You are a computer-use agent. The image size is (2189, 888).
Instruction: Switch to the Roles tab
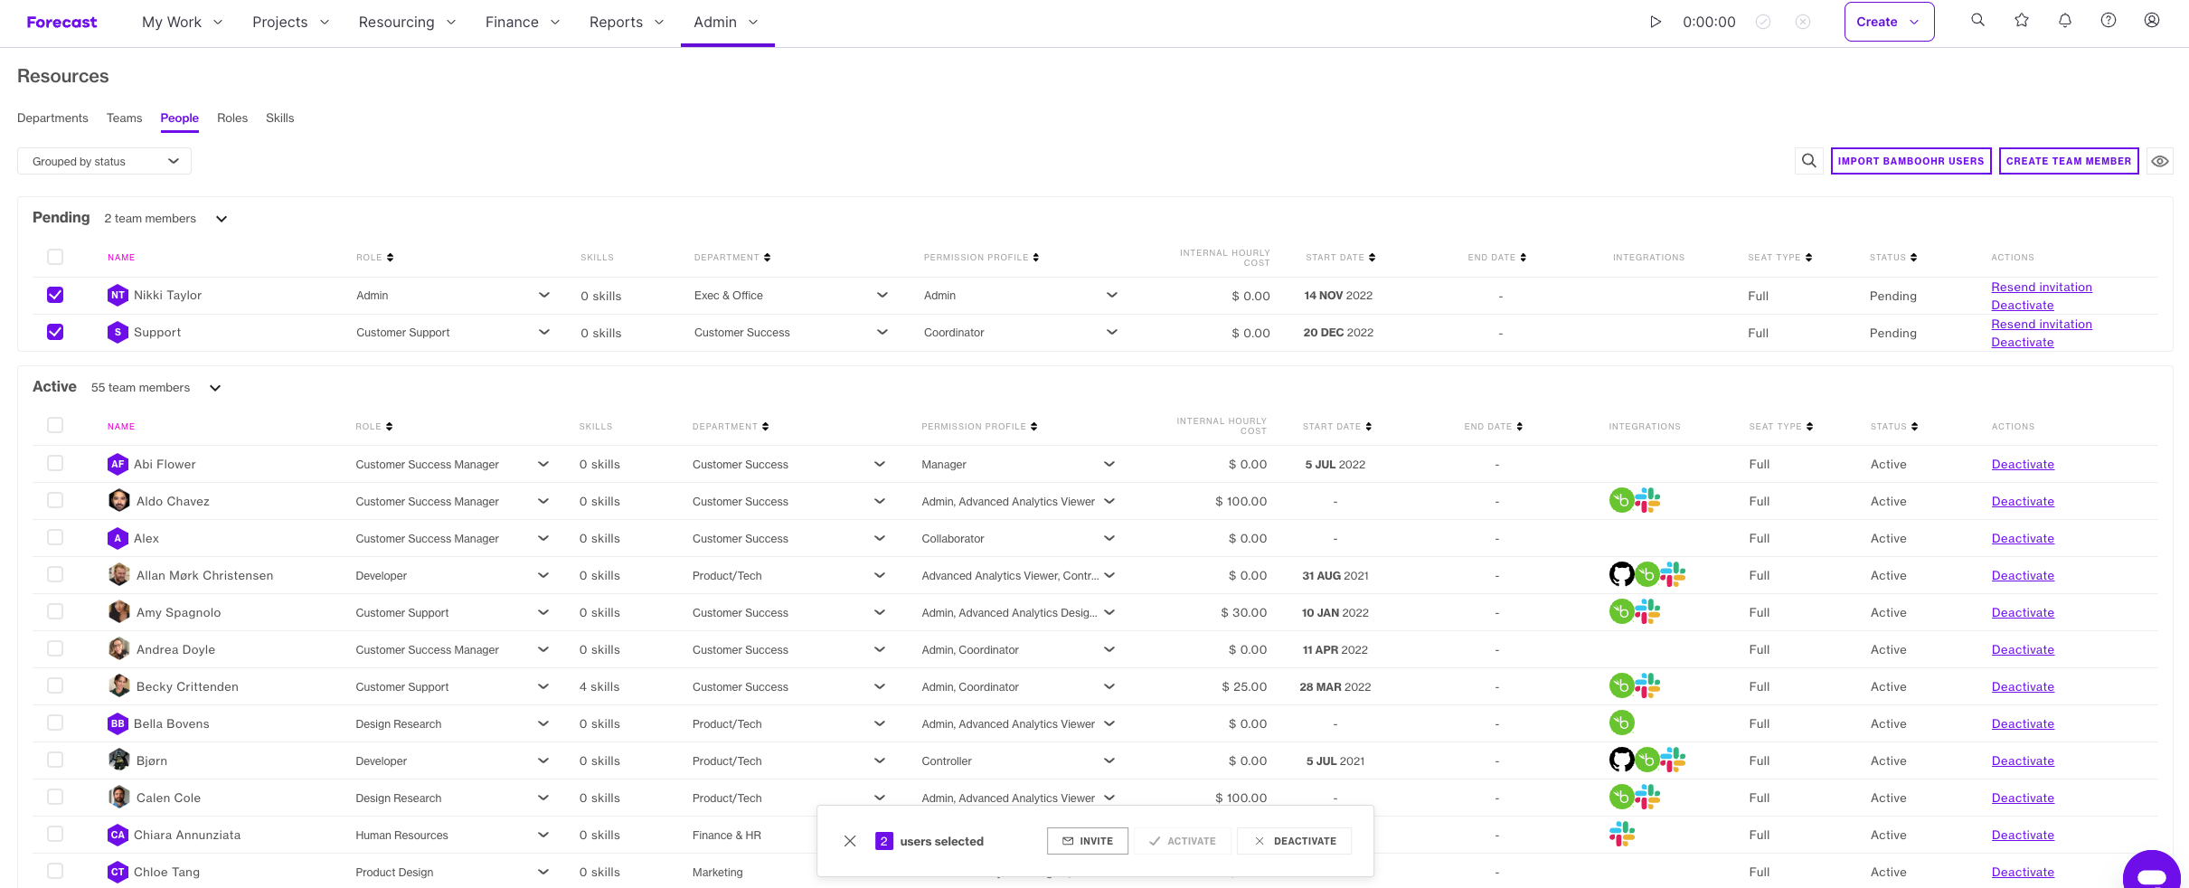point(232,118)
